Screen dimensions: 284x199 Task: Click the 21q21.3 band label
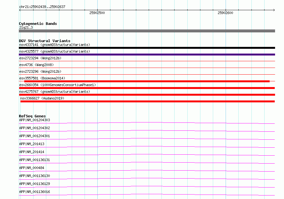click(26, 27)
